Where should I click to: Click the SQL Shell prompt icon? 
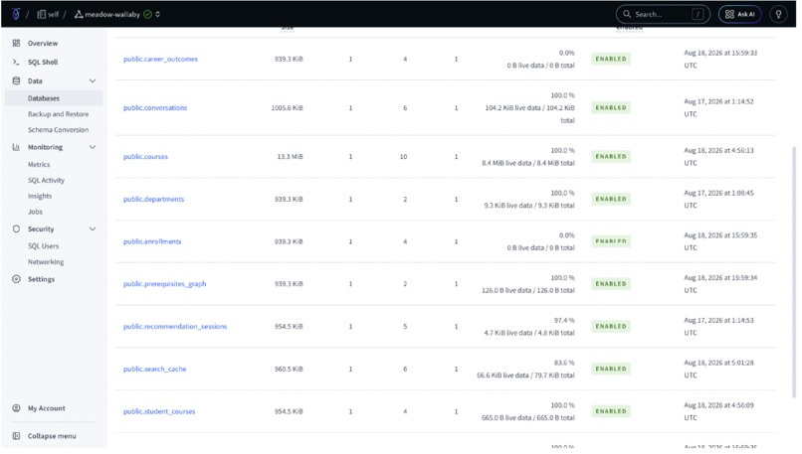(x=16, y=62)
